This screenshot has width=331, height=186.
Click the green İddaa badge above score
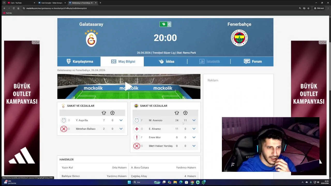(163, 24)
